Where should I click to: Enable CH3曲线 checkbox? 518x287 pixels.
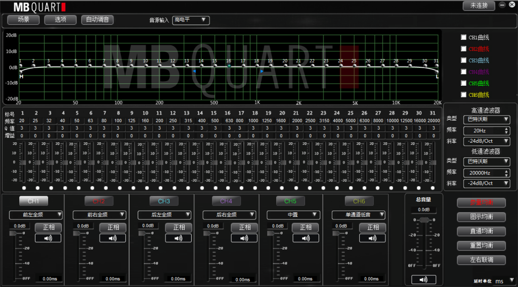463,61
